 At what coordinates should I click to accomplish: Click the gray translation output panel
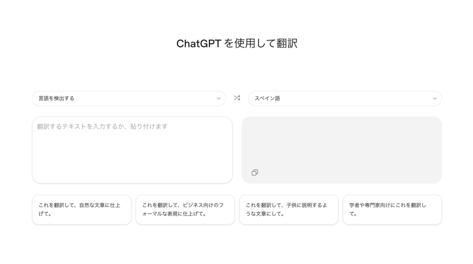[342, 150]
